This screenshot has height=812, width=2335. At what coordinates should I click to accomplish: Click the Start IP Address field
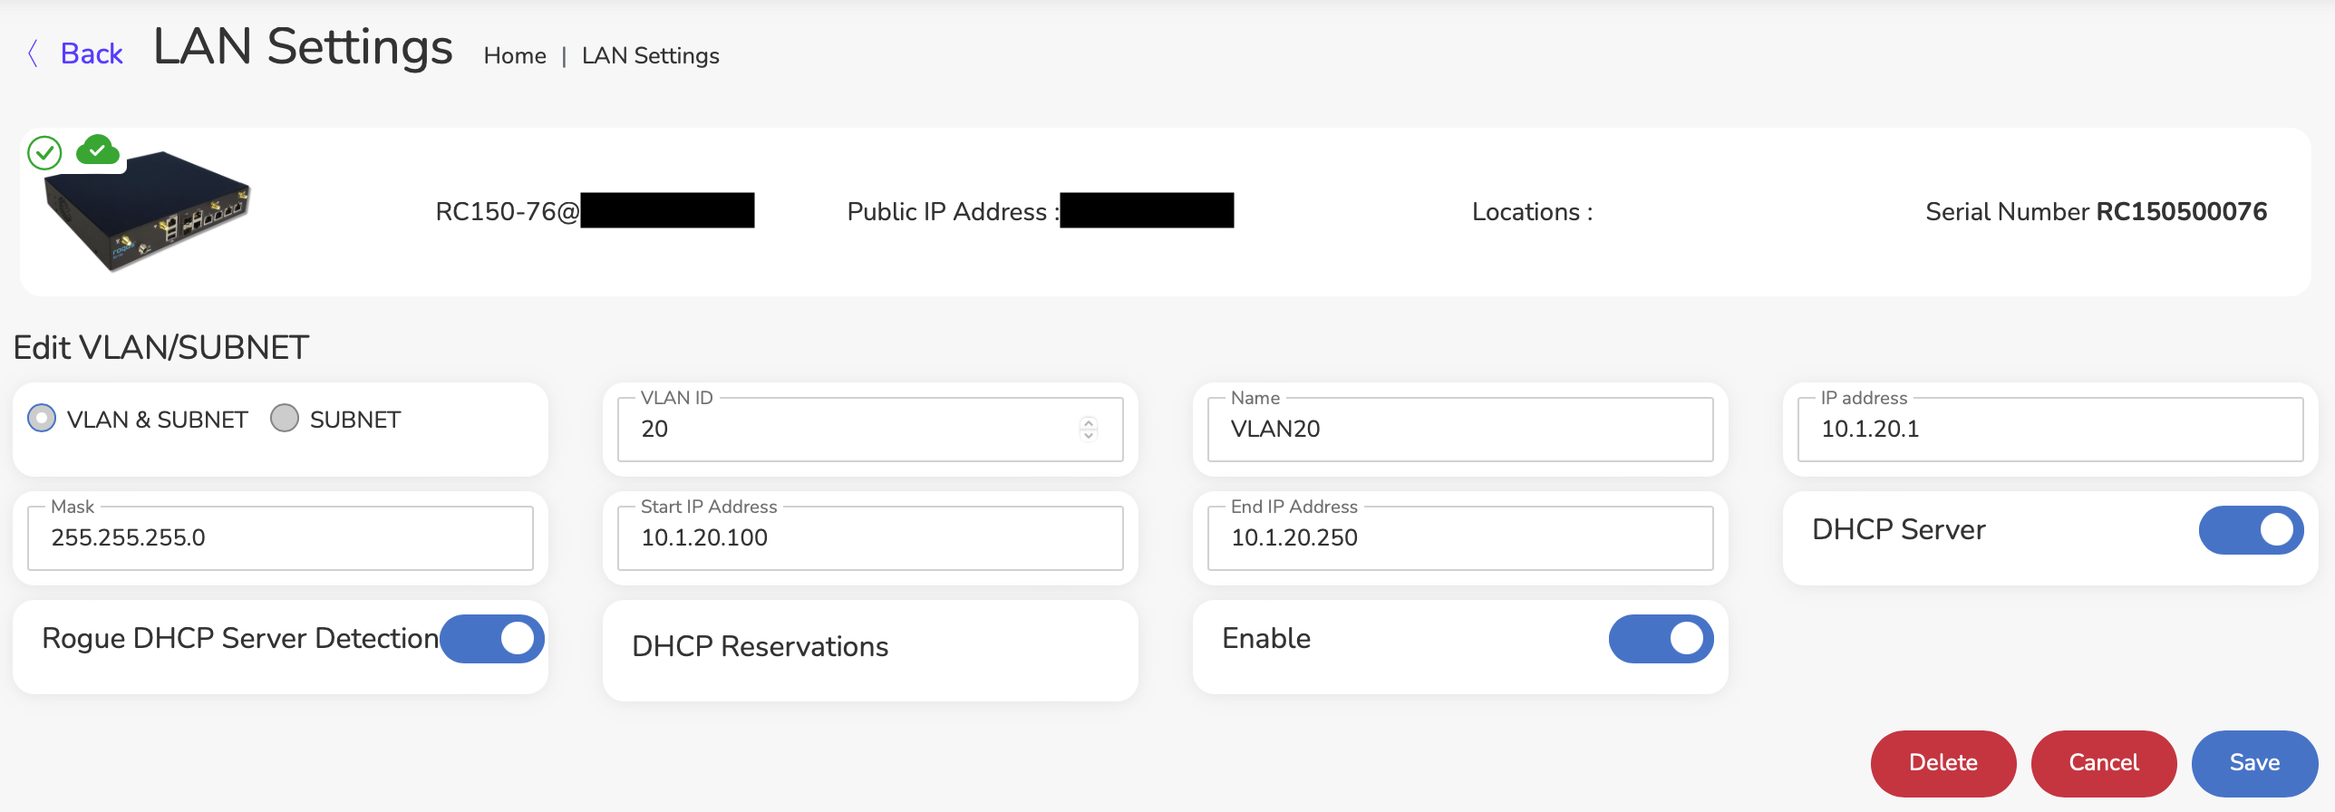(870, 538)
